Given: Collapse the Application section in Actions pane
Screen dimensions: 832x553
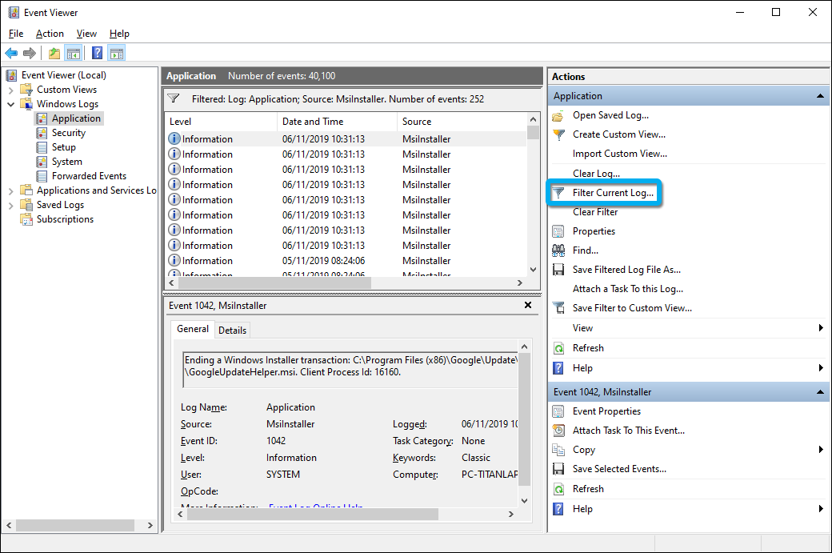Looking at the screenshot, I should 820,96.
